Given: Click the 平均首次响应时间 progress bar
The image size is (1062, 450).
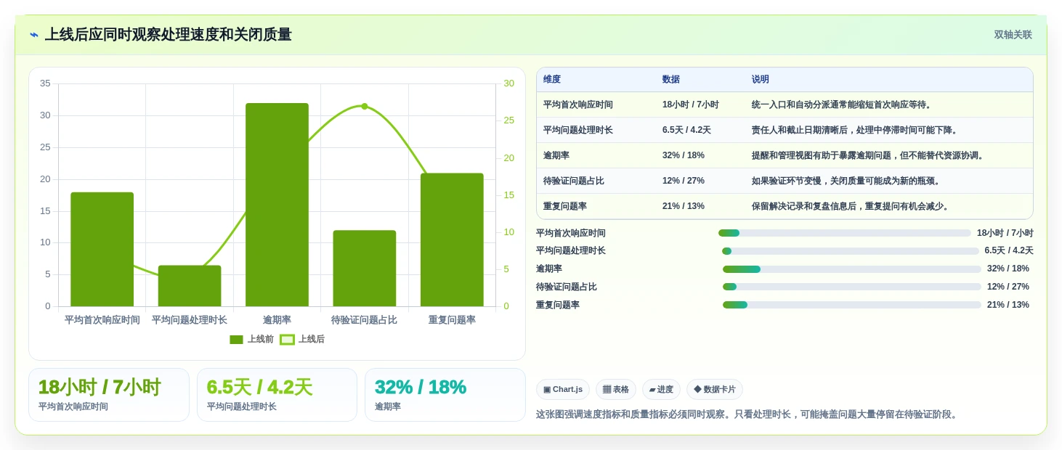Looking at the screenshot, I should click(x=845, y=233).
